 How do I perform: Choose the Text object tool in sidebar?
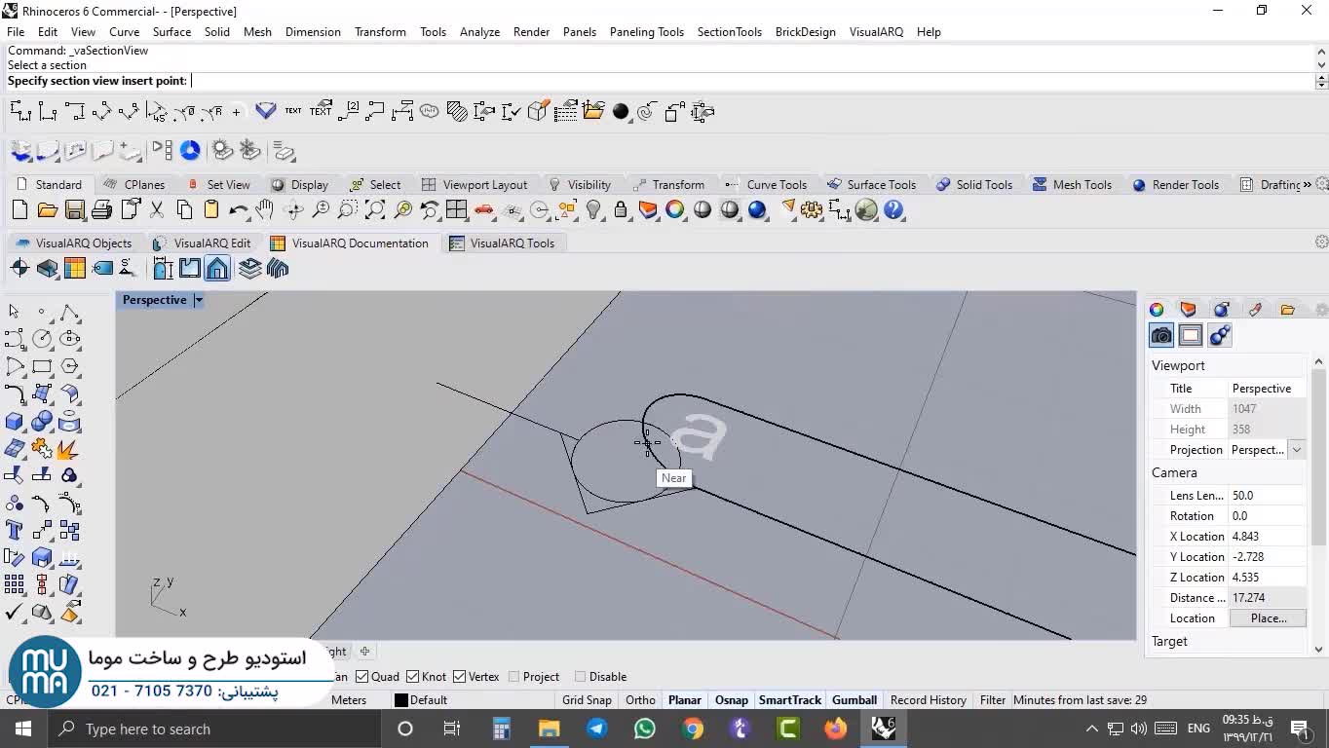tap(15, 531)
